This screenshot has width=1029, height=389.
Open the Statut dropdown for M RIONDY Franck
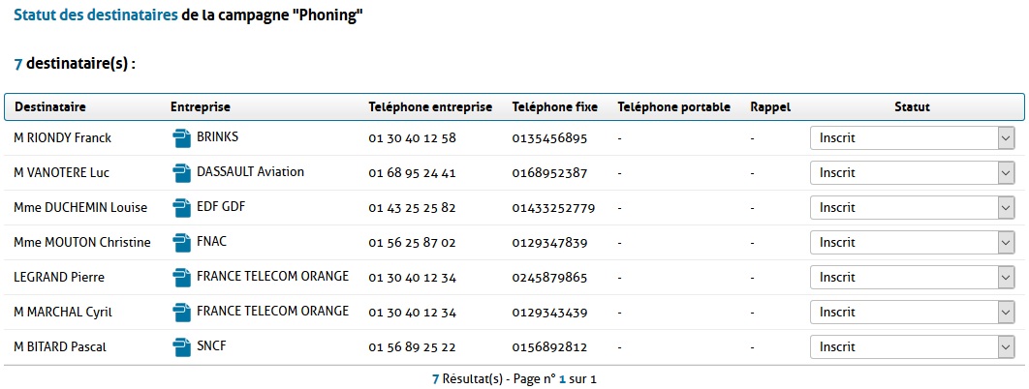(x=912, y=138)
